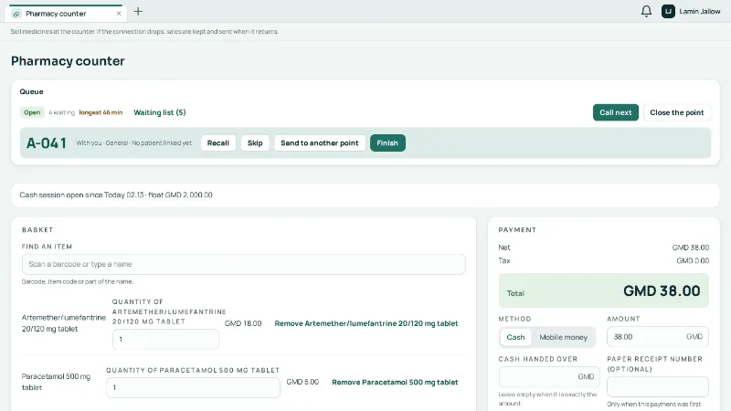731x411 pixels.
Task: Click the ticket number A-041
Action: click(47, 143)
